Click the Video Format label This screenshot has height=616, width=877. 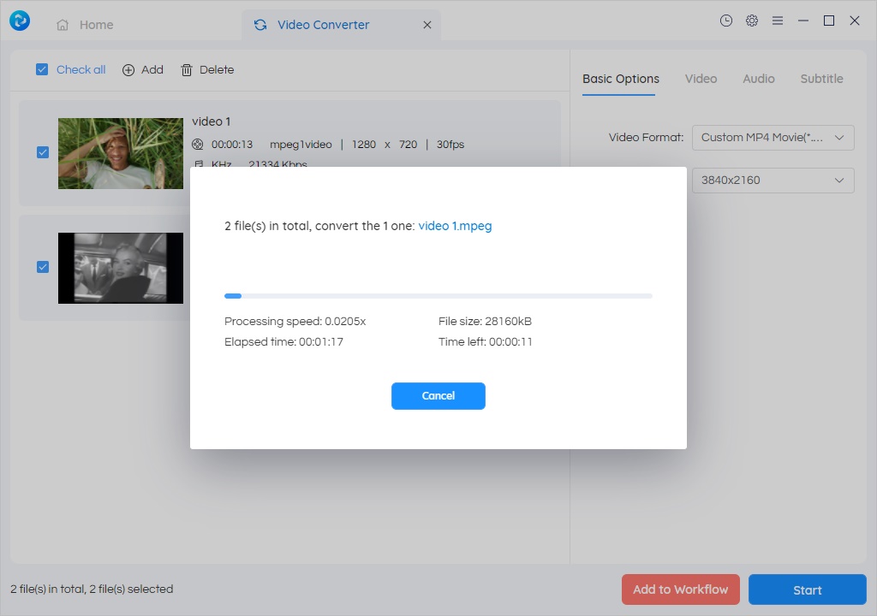pos(646,138)
